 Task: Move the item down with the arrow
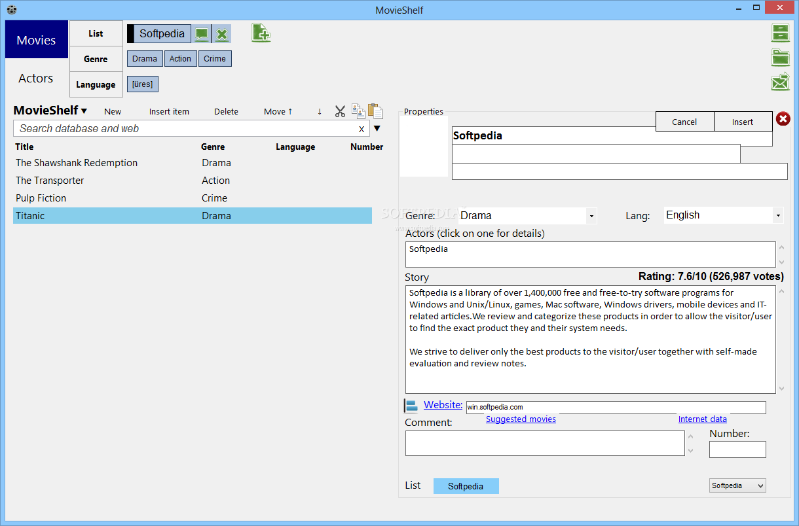tap(320, 111)
